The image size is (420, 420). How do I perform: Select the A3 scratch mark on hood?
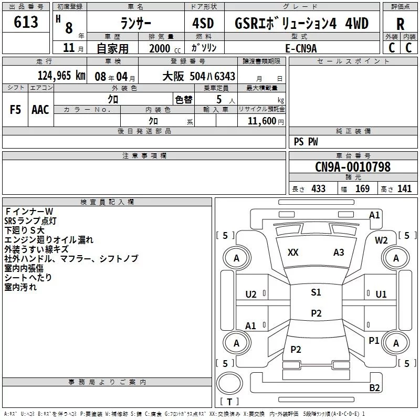click(339, 253)
